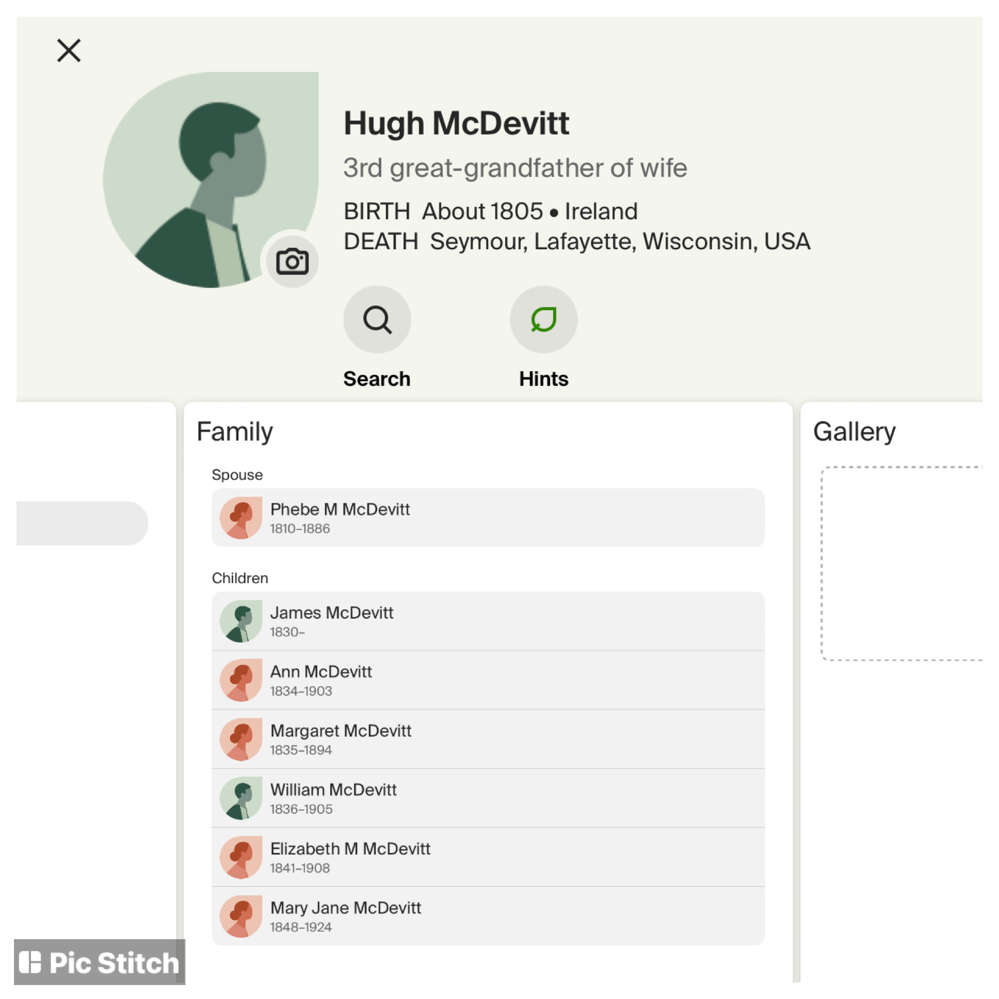Open the Search magnifier icon
This screenshot has width=999, height=999.
tap(377, 319)
